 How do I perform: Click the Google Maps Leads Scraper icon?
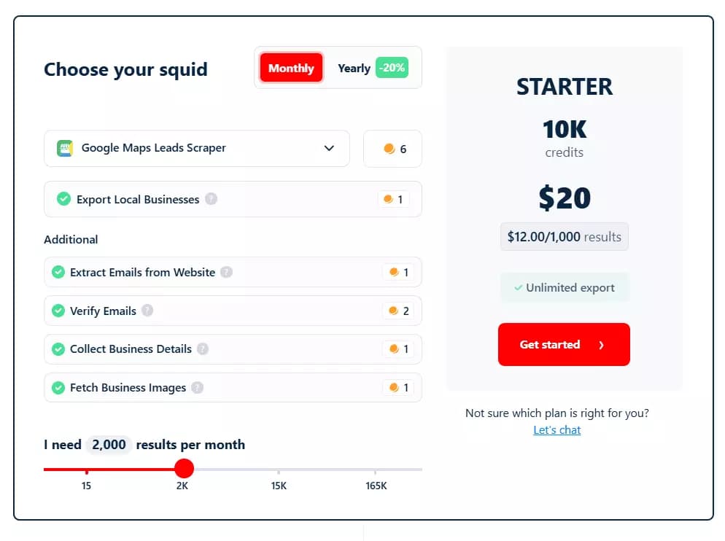65,148
